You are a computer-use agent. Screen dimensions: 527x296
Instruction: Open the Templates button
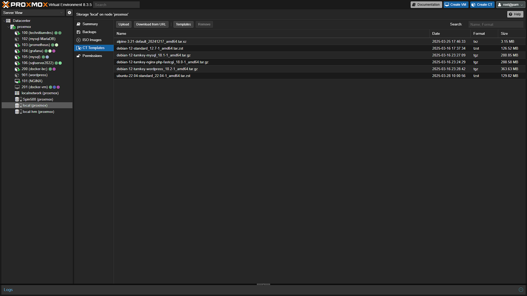pyautogui.click(x=183, y=24)
